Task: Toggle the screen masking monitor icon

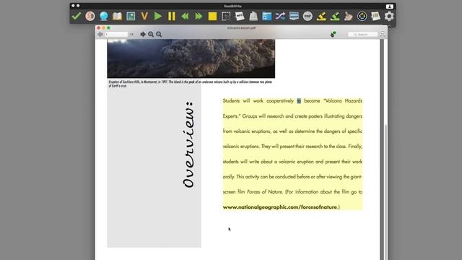Action: coord(294,16)
